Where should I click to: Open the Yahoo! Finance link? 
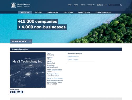(x=73, y=60)
